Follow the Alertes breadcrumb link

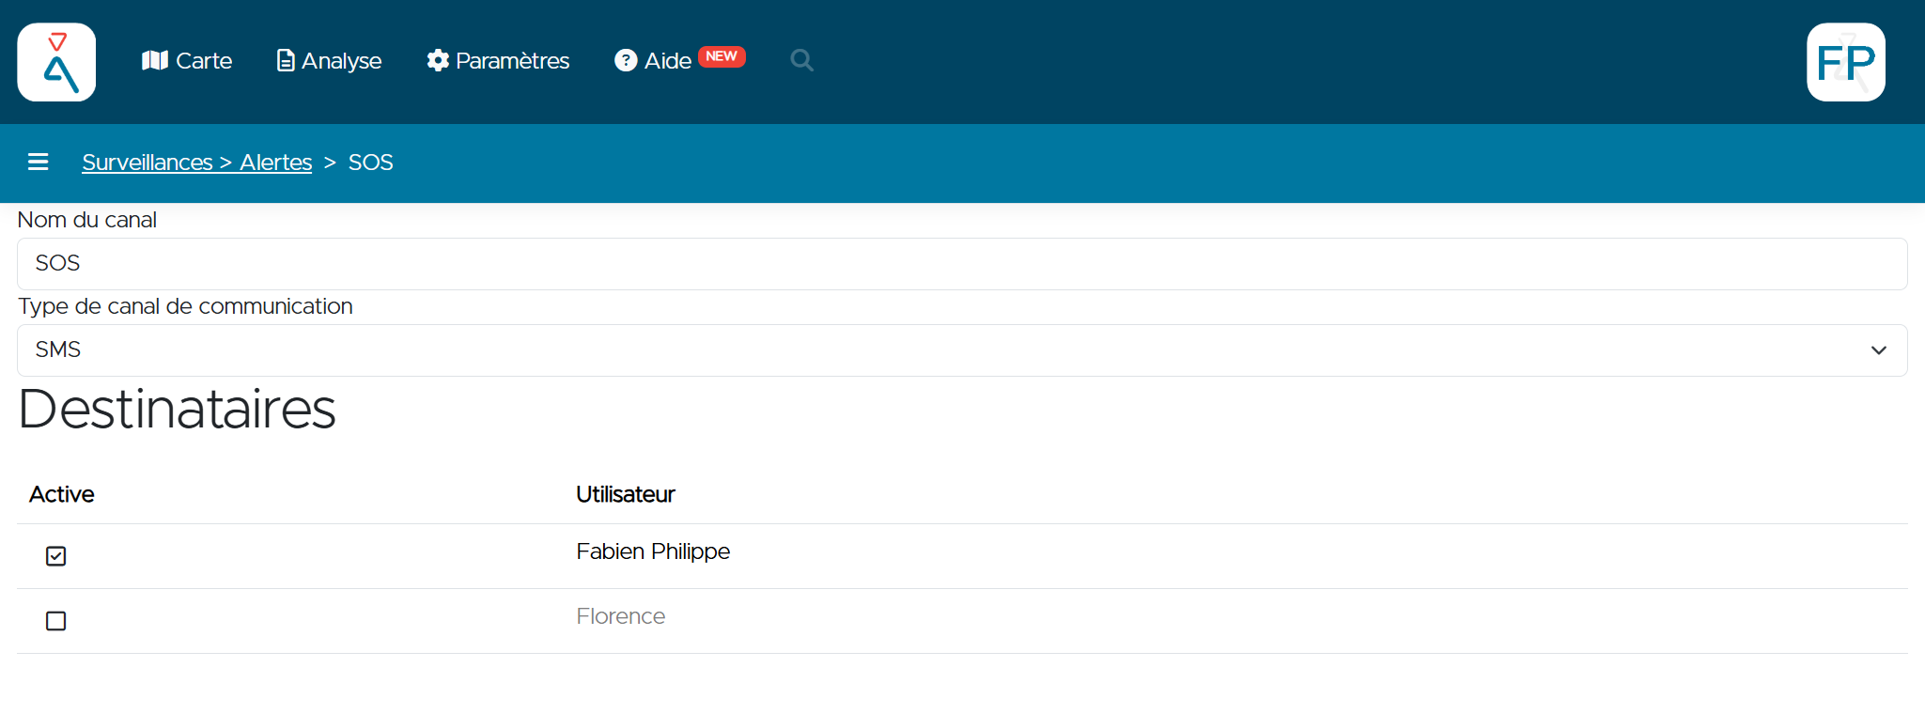point(275,163)
